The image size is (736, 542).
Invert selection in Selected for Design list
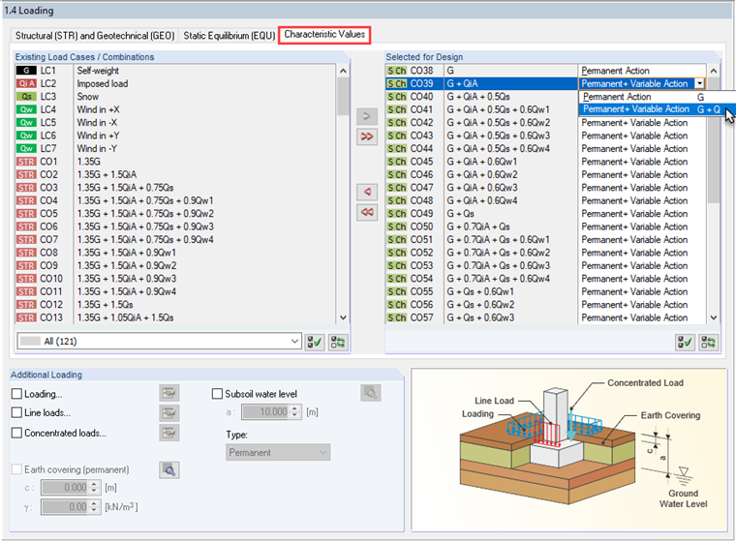coord(709,342)
